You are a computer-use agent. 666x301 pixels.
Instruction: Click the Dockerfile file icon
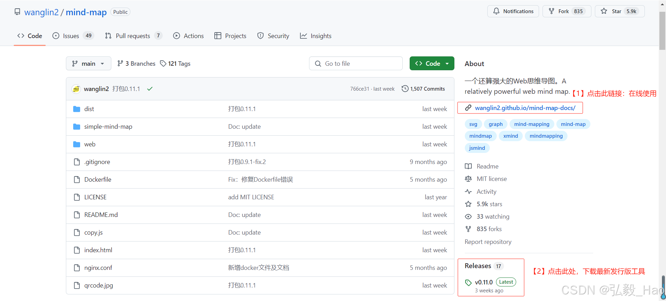pyautogui.click(x=77, y=180)
